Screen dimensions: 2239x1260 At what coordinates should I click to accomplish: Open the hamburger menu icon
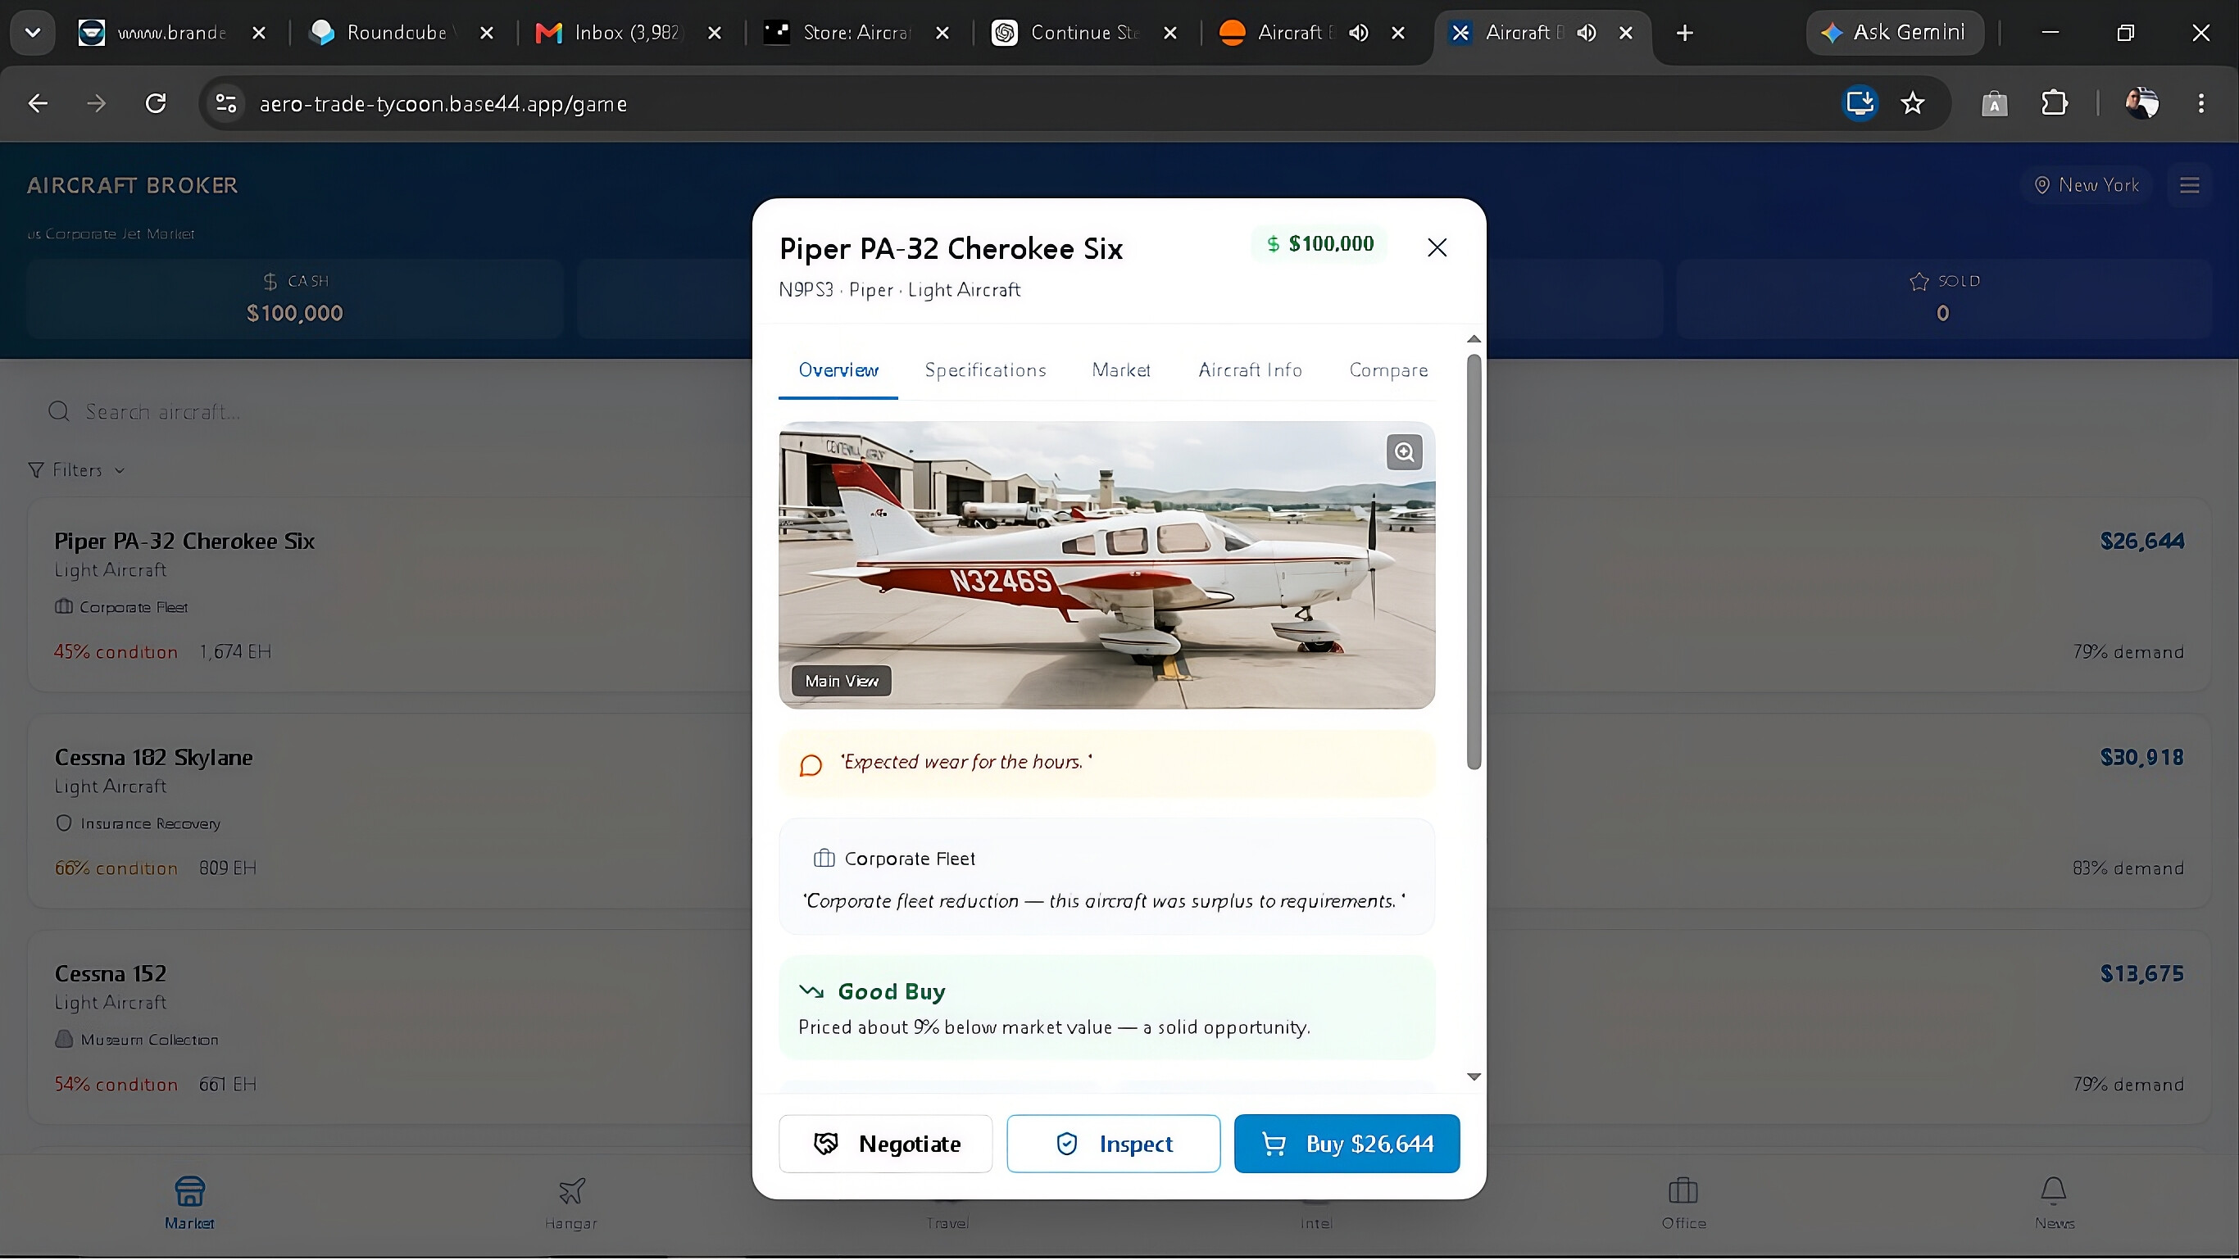click(x=2190, y=185)
